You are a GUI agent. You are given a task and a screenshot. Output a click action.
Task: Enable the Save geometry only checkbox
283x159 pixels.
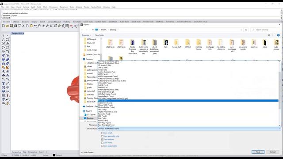(x=102, y=136)
